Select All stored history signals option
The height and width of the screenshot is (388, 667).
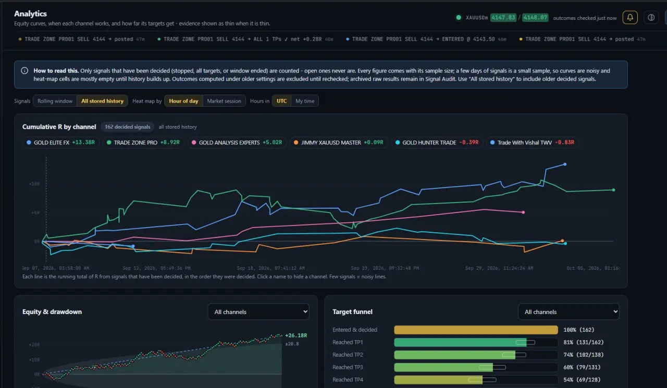point(102,101)
